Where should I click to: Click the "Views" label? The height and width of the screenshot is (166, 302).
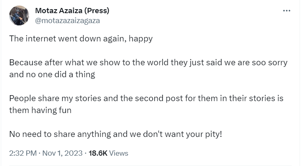[x=118, y=153]
